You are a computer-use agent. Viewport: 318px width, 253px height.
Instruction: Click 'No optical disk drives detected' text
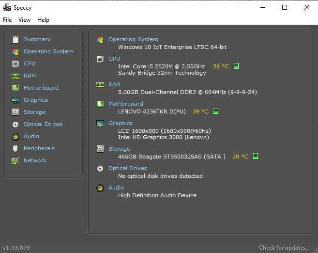[160, 176]
